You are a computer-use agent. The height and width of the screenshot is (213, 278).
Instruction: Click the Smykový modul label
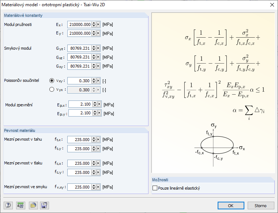(18, 48)
